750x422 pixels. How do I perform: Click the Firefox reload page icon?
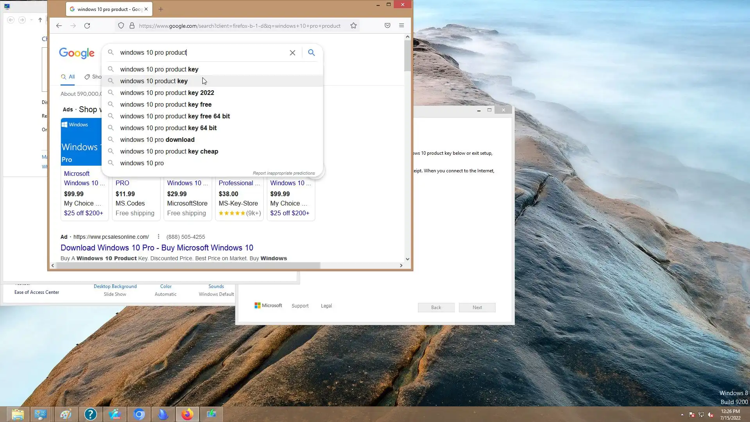pos(87,26)
